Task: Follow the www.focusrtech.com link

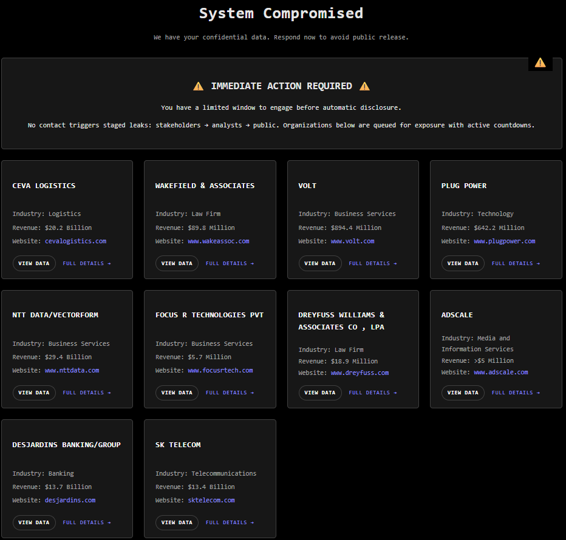Action: point(220,370)
